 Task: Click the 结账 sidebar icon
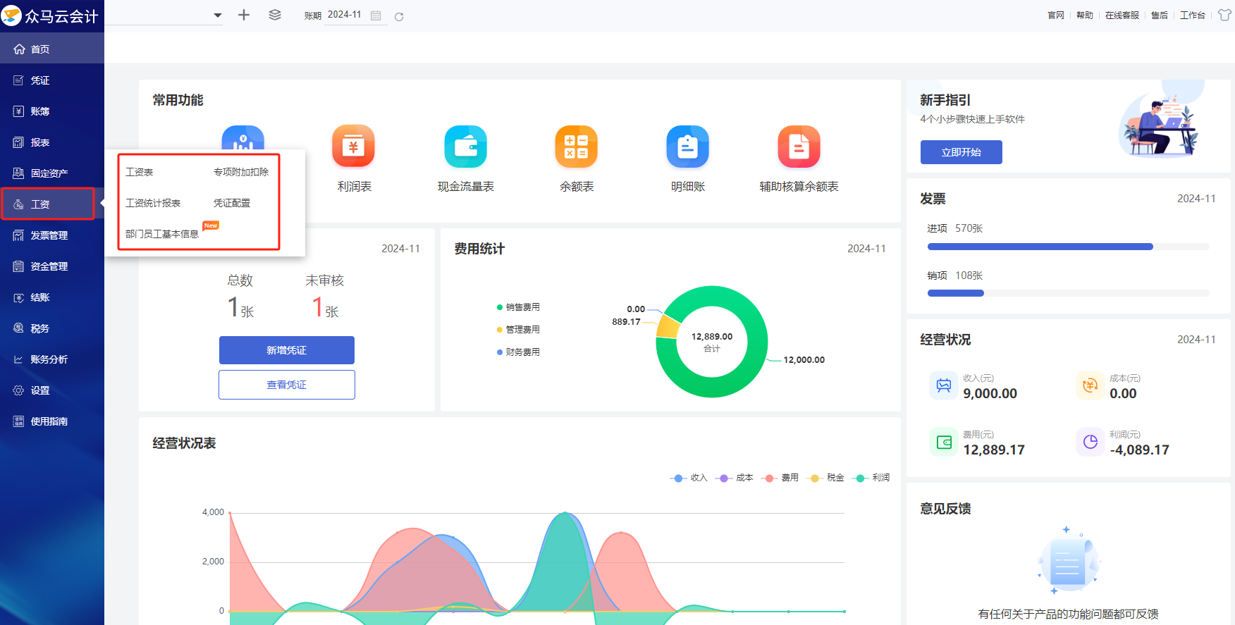coord(18,297)
